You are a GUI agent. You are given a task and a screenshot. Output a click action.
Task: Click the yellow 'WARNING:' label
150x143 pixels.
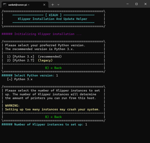[12, 105]
